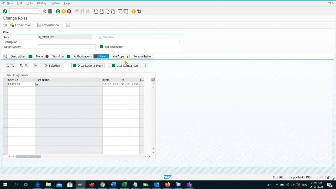Open table settings grid icon
Image resolution: width=336 pixels, height=189 pixels.
pyautogui.click(x=153, y=80)
